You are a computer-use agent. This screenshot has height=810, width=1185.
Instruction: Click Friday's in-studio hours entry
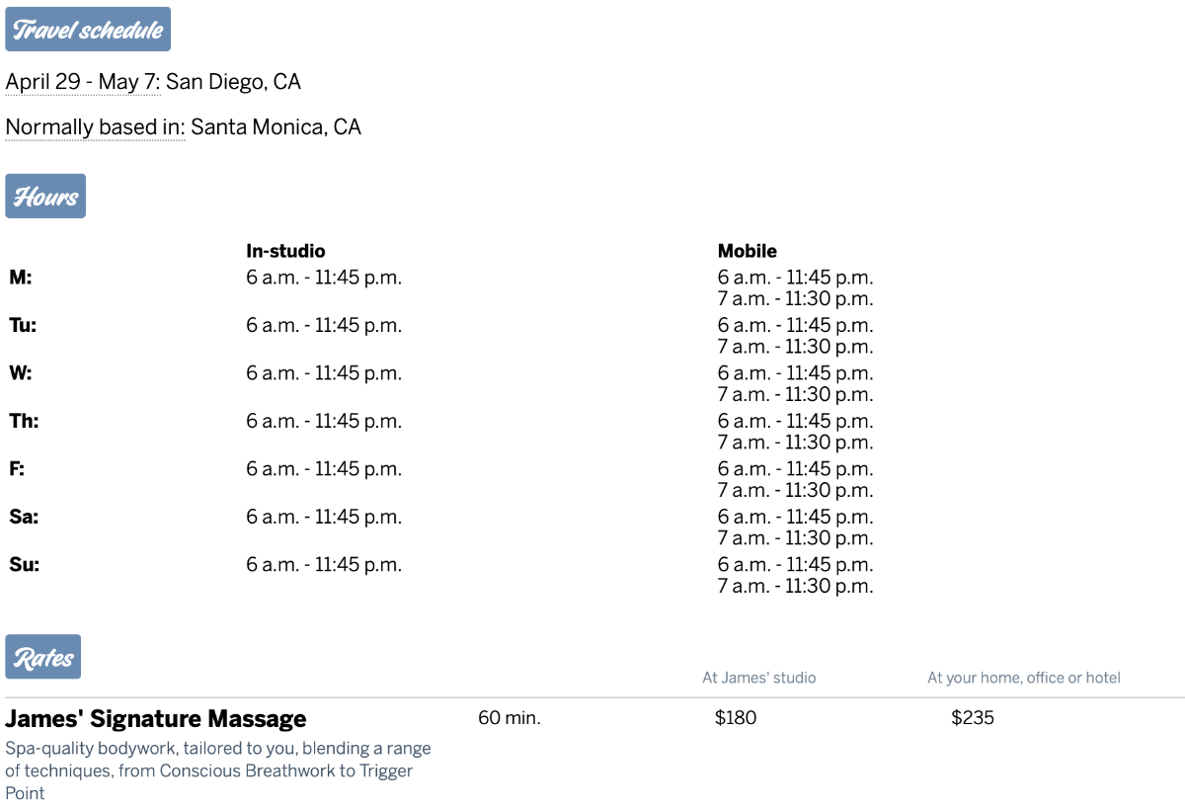click(324, 469)
